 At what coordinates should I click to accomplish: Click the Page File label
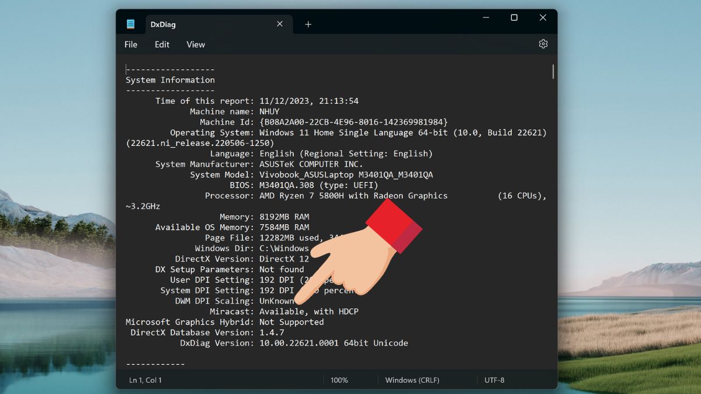(230, 238)
